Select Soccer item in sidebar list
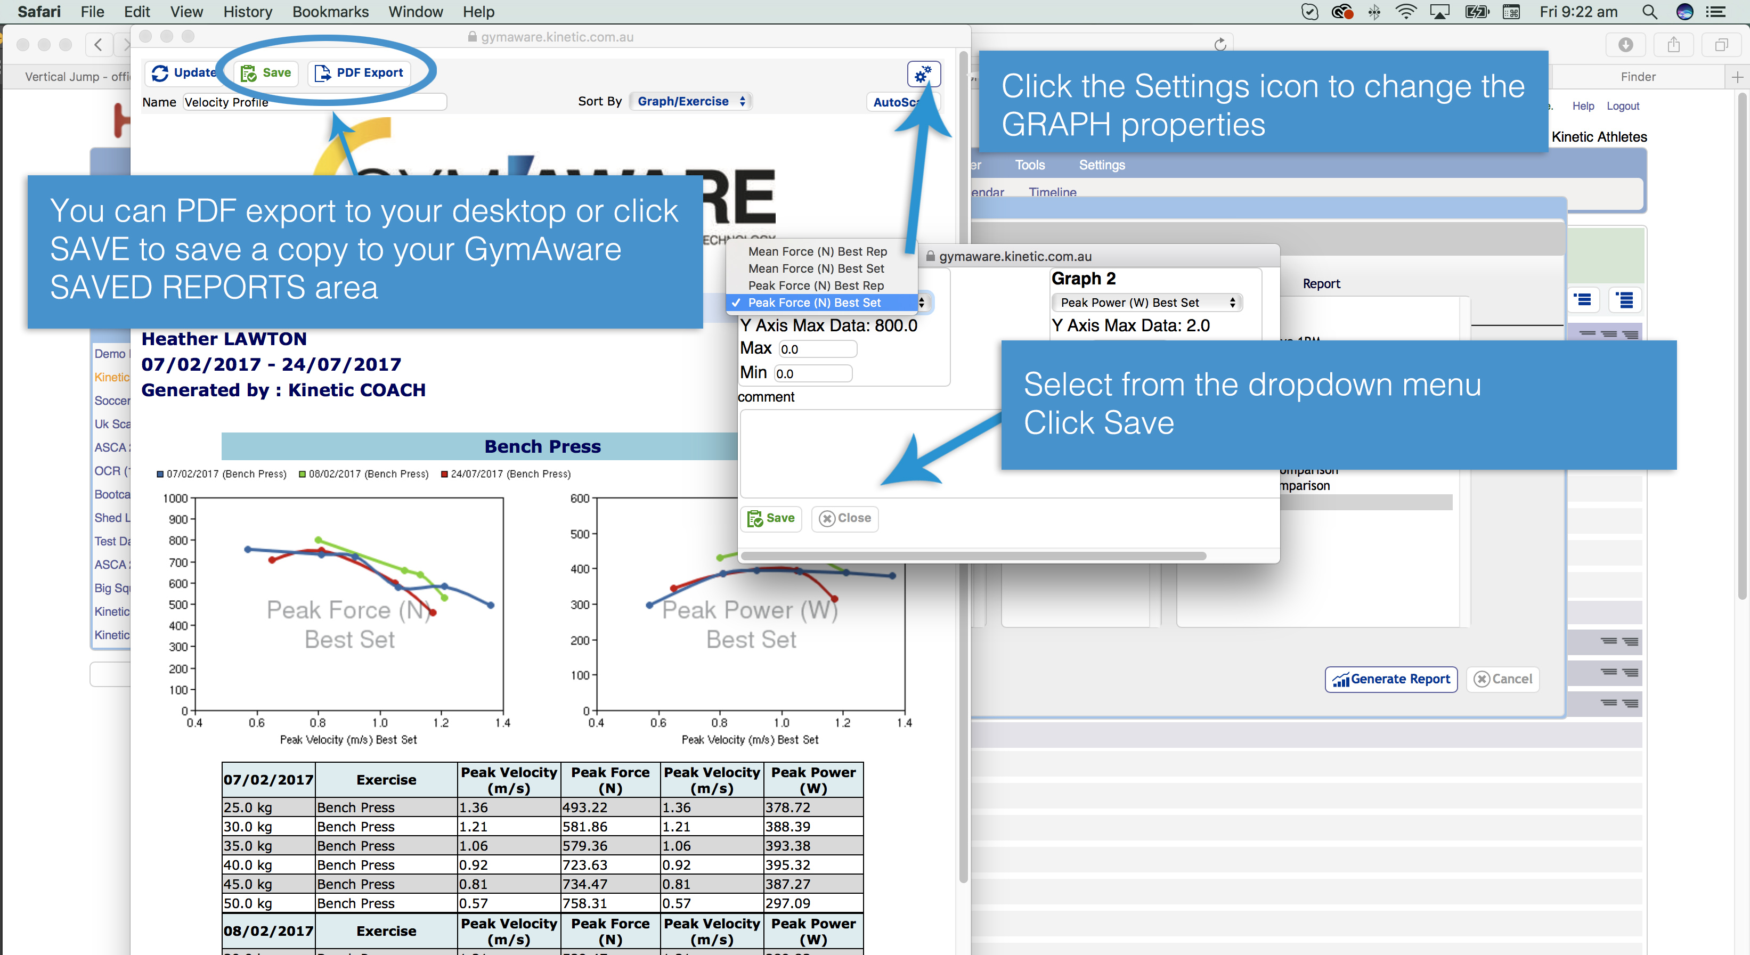Viewport: 1750px width, 955px height. (x=112, y=401)
